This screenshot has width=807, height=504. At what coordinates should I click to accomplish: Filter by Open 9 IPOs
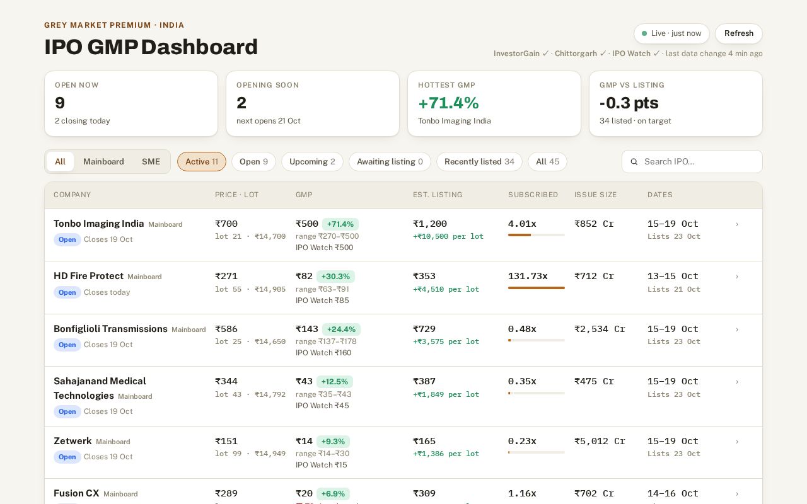click(x=253, y=161)
